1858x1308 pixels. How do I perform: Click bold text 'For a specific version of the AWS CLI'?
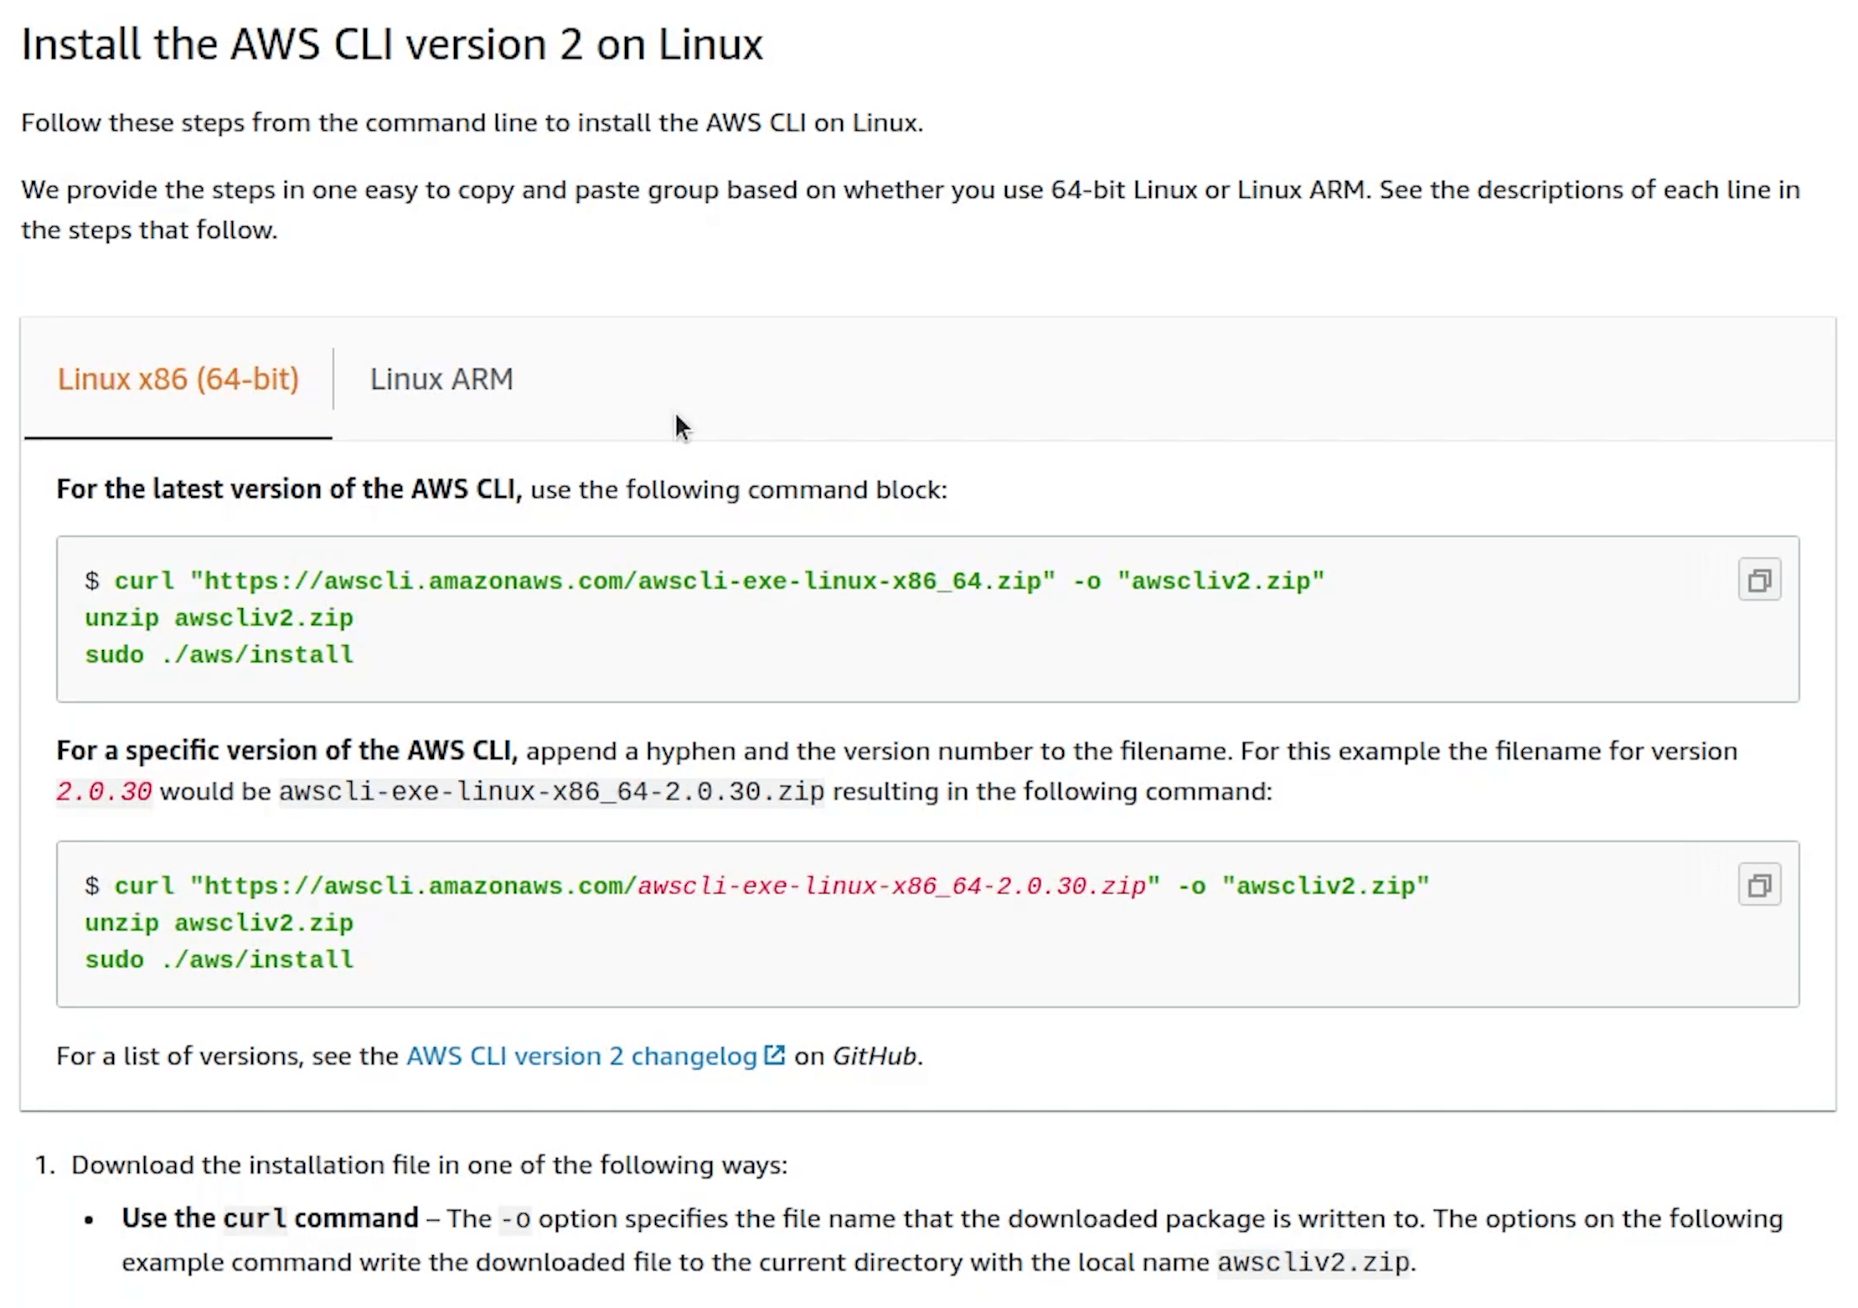pos(286,751)
